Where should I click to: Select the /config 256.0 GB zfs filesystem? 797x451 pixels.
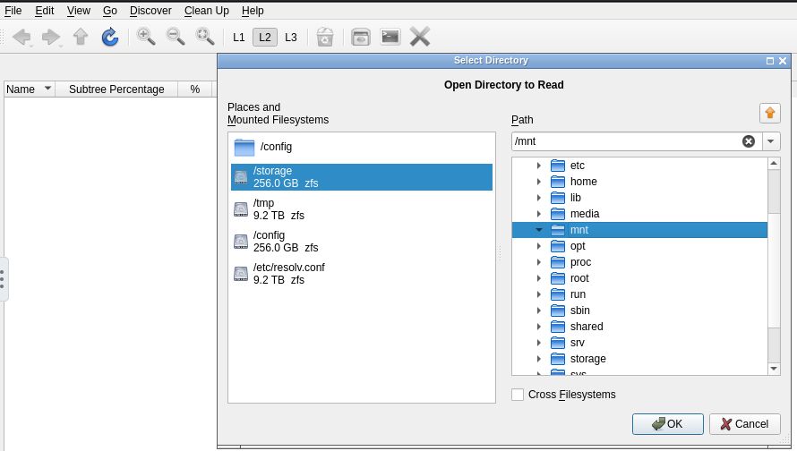pyautogui.click(x=362, y=242)
